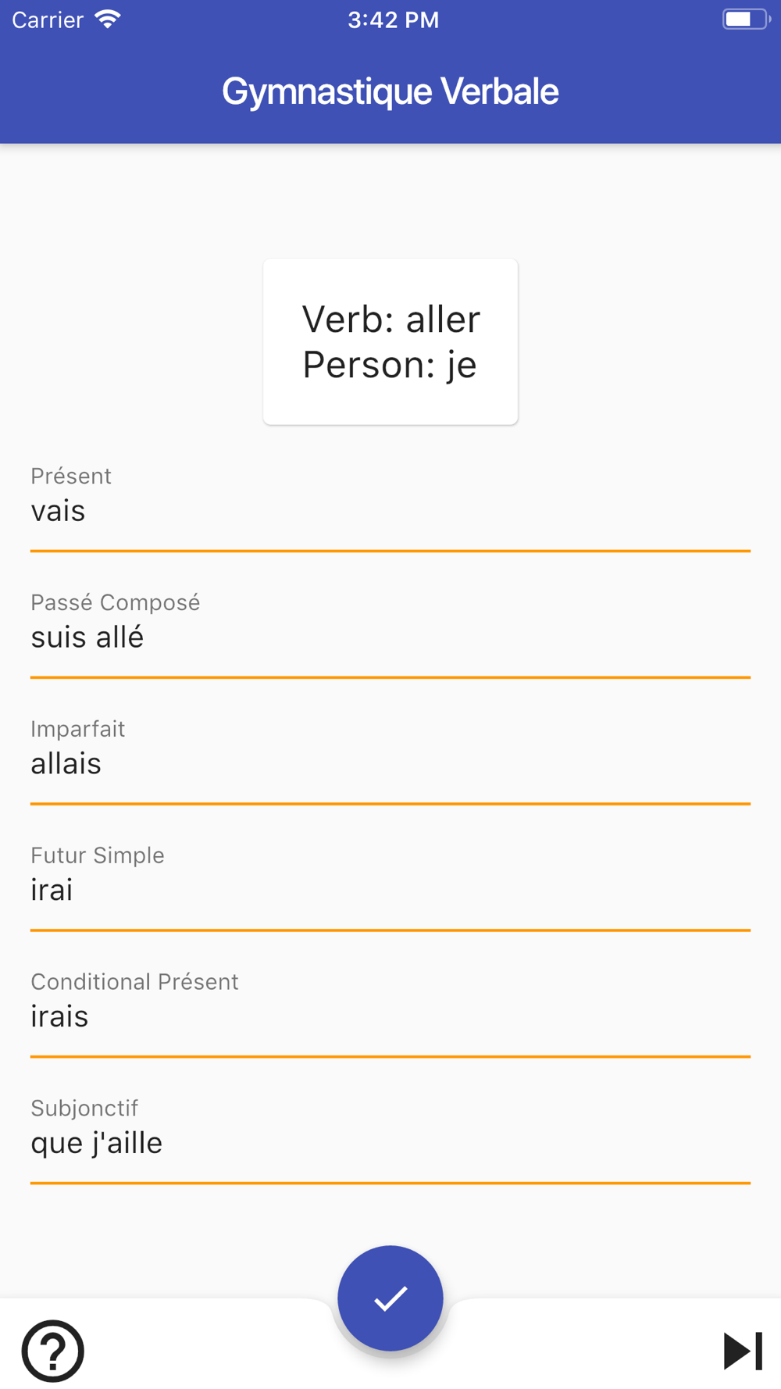781x1389 pixels.
Task: Tap the Verb: aller card
Action: (x=390, y=341)
